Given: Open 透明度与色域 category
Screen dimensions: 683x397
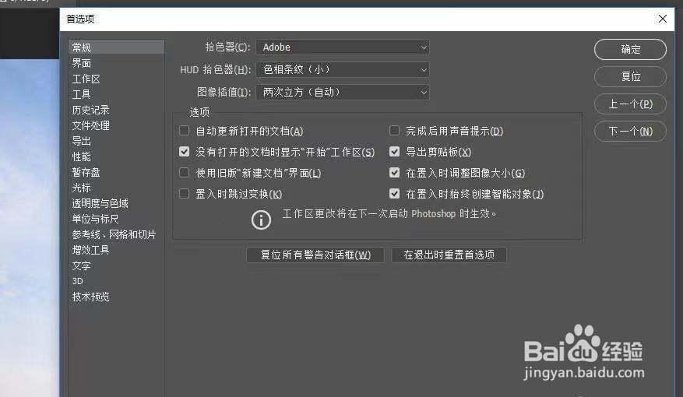Looking at the screenshot, I should tap(100, 203).
